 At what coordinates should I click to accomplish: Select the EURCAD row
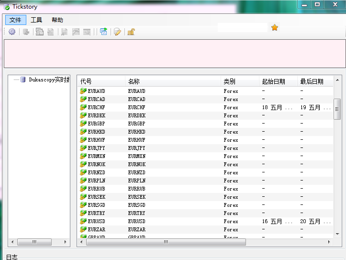205,99
